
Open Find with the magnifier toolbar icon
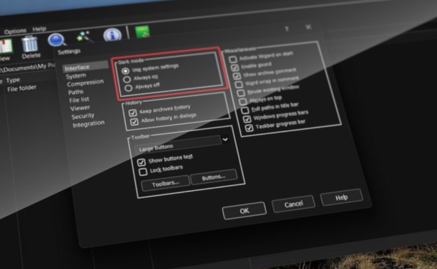(x=57, y=40)
